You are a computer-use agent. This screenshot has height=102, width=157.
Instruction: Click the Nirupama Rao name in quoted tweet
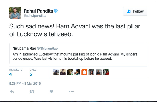[x=24, y=49]
